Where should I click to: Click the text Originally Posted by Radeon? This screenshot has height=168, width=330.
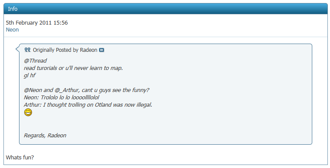[x=65, y=50]
